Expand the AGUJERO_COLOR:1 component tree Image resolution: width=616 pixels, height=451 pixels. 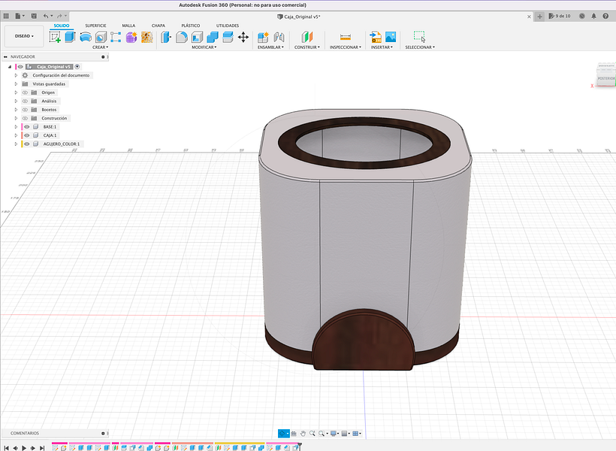coord(16,144)
